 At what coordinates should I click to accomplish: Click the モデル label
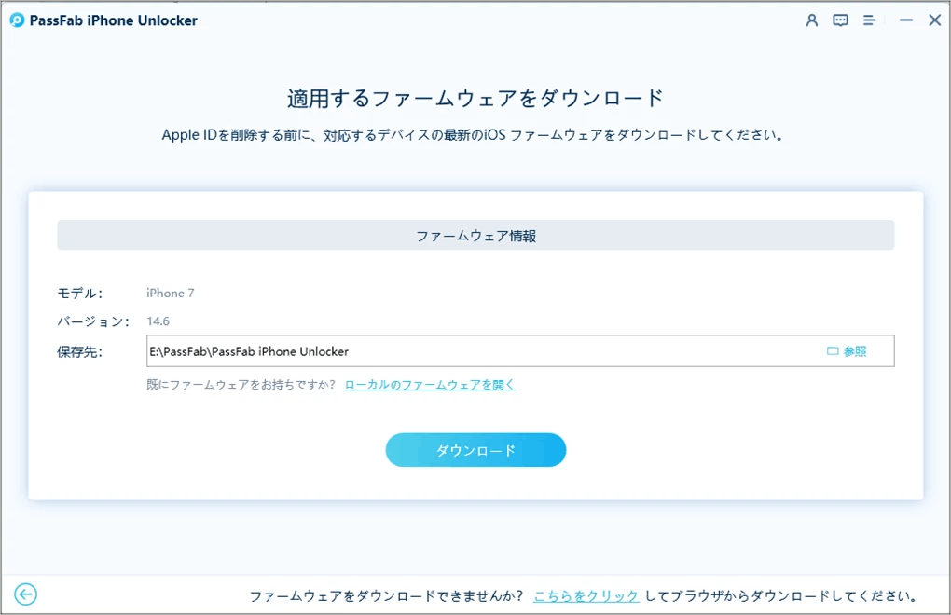[80, 294]
